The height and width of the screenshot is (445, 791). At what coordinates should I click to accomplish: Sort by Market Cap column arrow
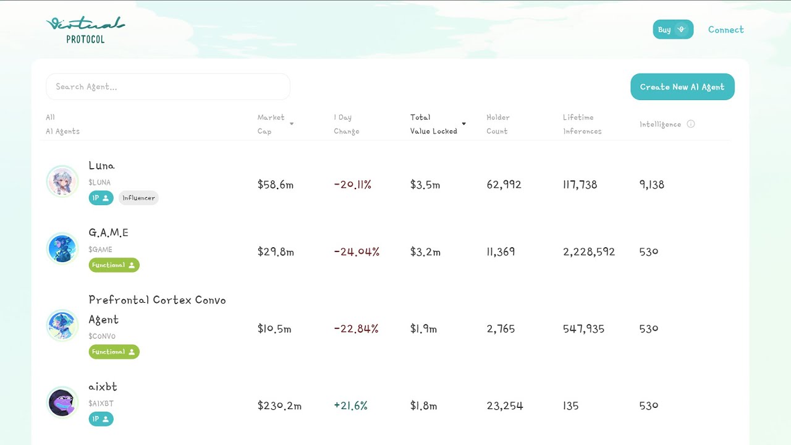click(292, 124)
